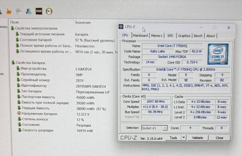Click the value 97 % (Высокий уровень)
This screenshot has width=242, height=156.
click(95, 40)
